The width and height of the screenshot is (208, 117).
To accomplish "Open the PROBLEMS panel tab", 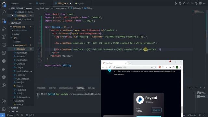I will pyautogui.click(x=41, y=88).
